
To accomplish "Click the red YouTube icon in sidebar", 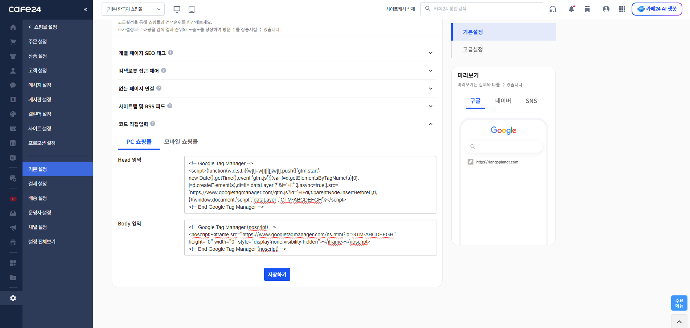I will click(13, 199).
